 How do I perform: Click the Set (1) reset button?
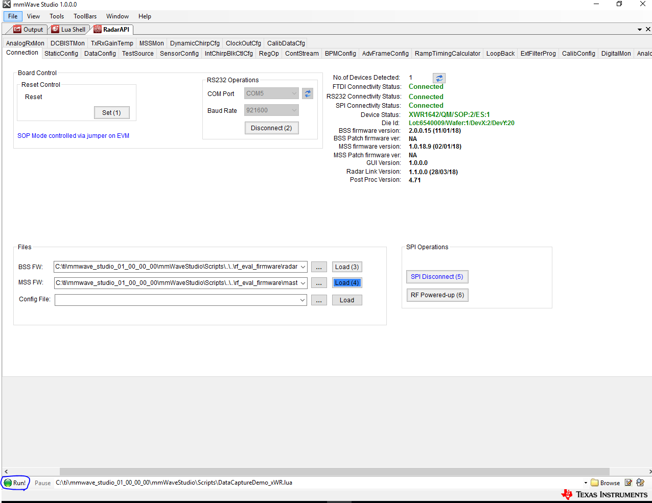click(111, 113)
